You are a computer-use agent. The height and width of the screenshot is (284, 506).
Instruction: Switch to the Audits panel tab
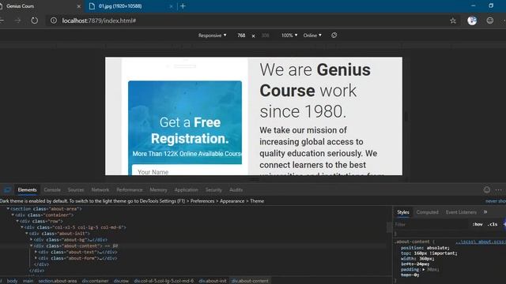(236, 190)
